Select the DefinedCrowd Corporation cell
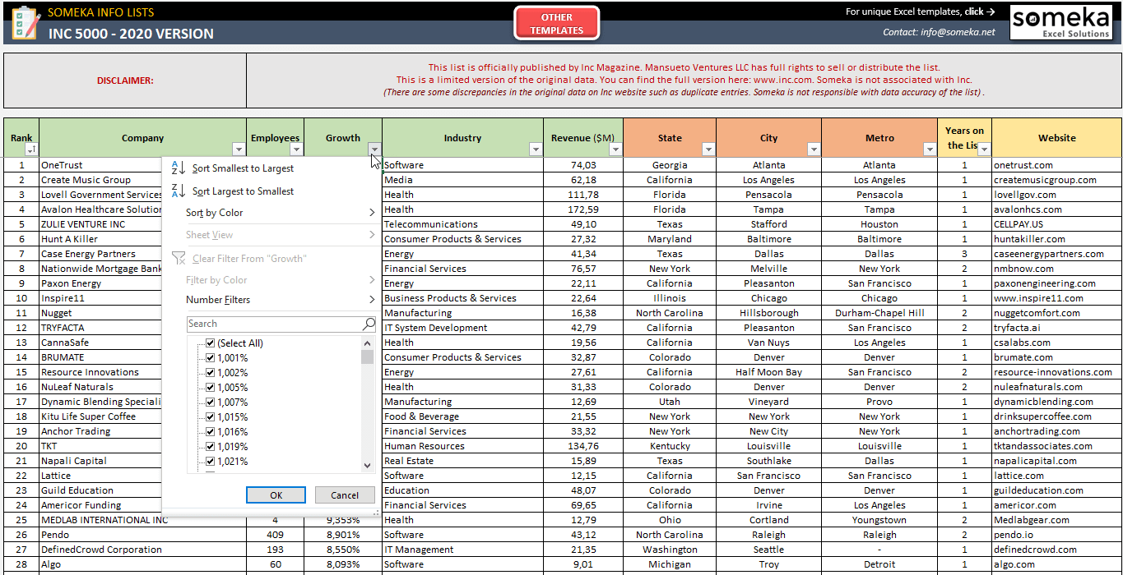1123x575 pixels. pos(142,550)
